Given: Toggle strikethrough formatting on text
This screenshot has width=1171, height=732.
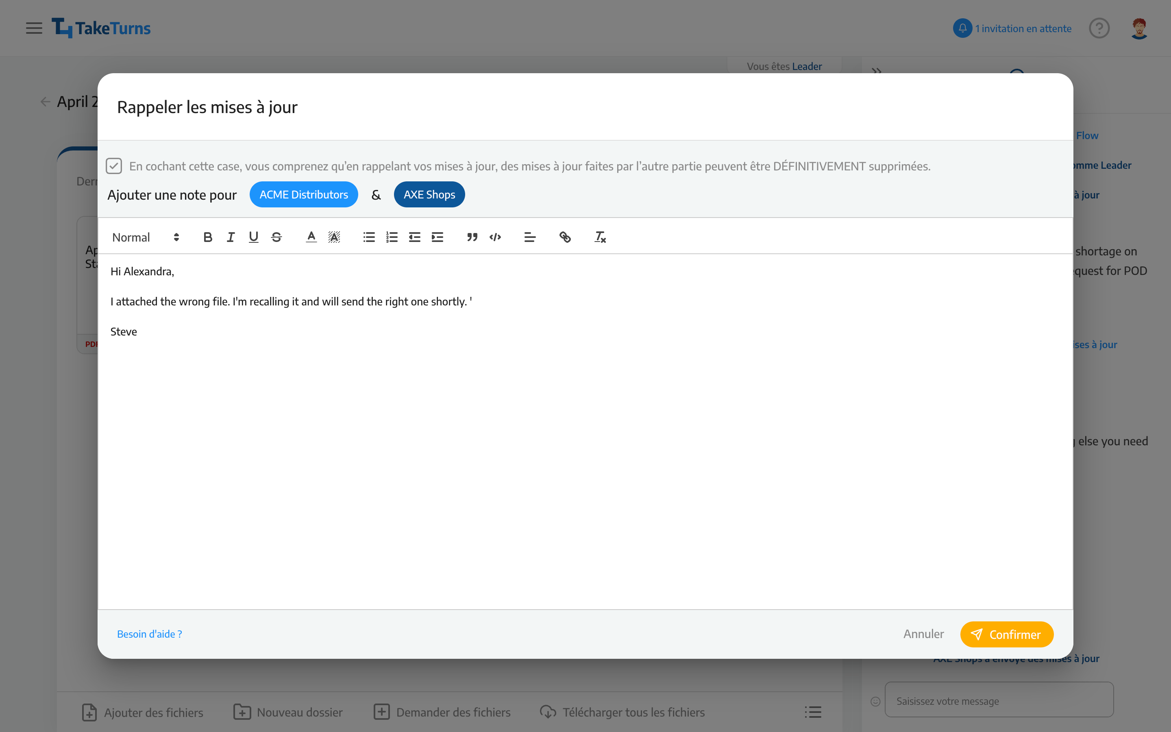Looking at the screenshot, I should click(276, 237).
